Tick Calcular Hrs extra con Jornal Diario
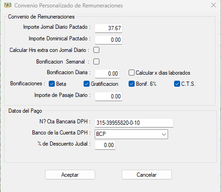 click(x=96, y=50)
